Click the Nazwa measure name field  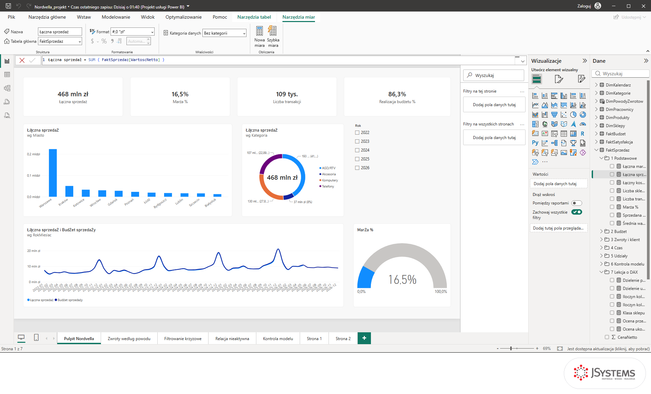click(60, 32)
